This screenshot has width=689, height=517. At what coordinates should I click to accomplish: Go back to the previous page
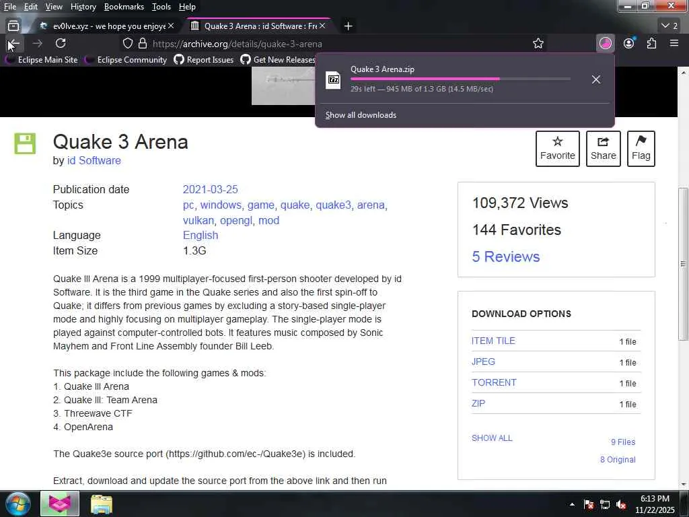click(x=14, y=44)
